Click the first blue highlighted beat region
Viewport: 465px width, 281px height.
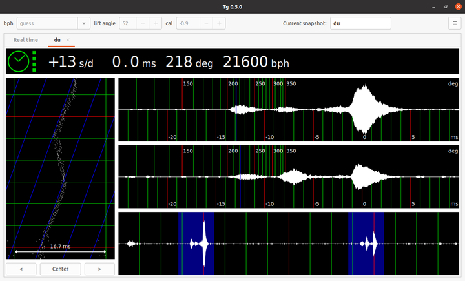[x=196, y=244]
